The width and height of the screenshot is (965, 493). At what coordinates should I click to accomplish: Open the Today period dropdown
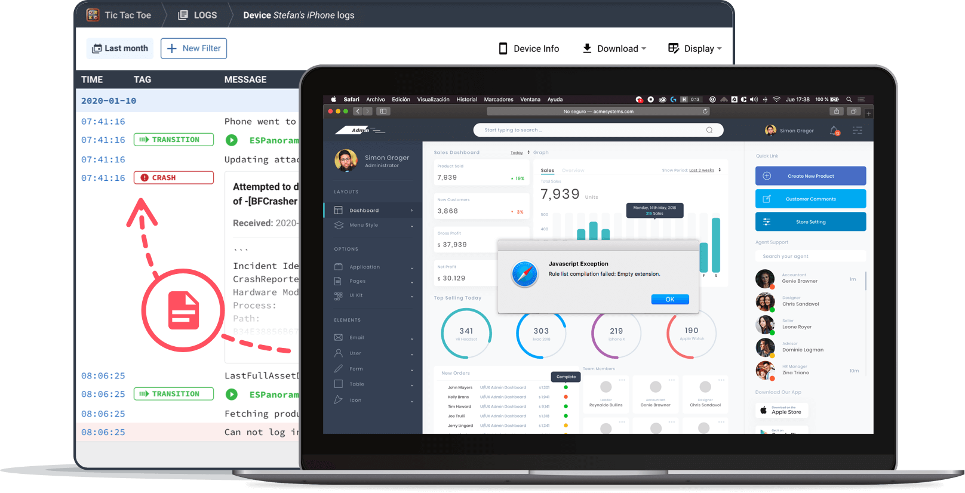coord(520,153)
